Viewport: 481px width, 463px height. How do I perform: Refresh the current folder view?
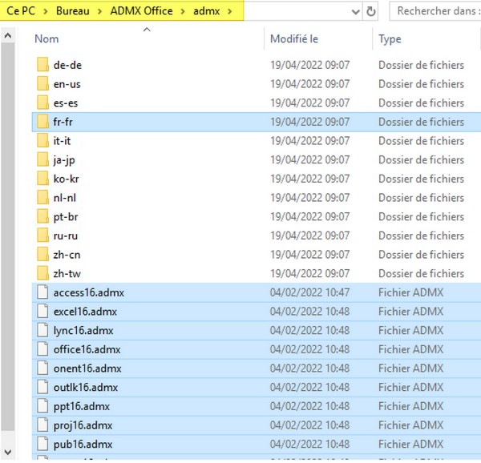[370, 11]
